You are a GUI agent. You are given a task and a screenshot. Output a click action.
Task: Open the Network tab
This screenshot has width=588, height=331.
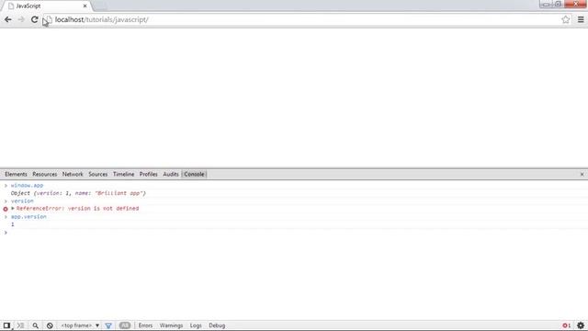pos(73,174)
